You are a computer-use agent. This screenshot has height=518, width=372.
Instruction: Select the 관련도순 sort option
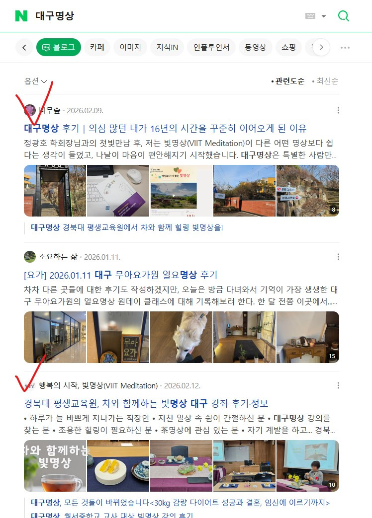pyautogui.click(x=287, y=81)
